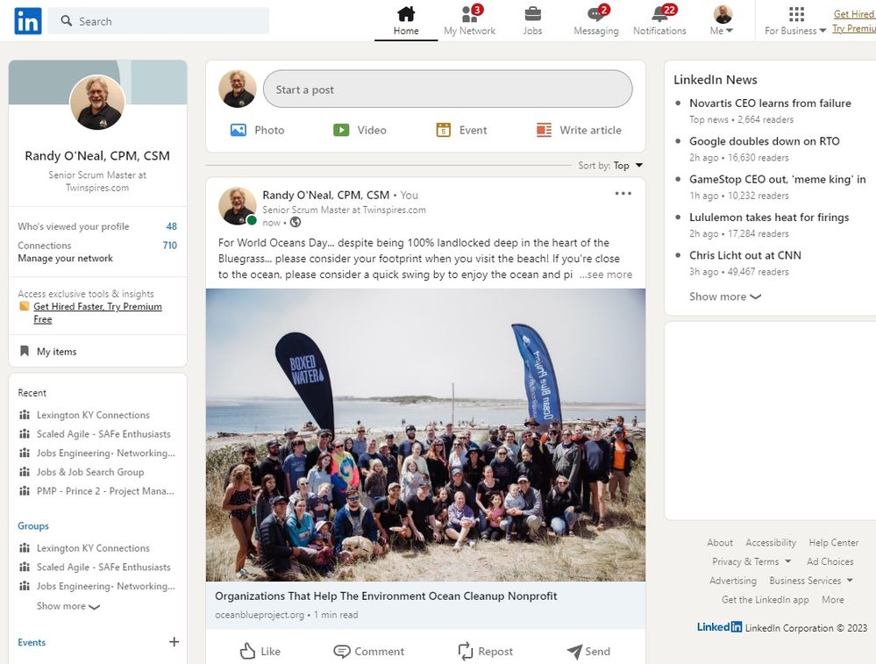Change the Sort by Top dropdown
Image resolution: width=876 pixels, height=664 pixels.
tap(610, 166)
